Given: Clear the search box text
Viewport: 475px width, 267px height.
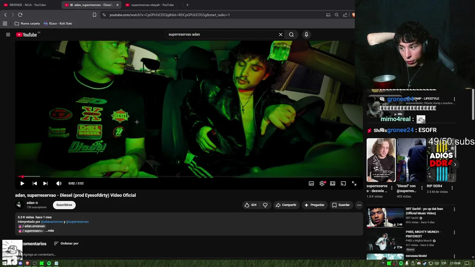Looking at the screenshot, I should [281, 34].
